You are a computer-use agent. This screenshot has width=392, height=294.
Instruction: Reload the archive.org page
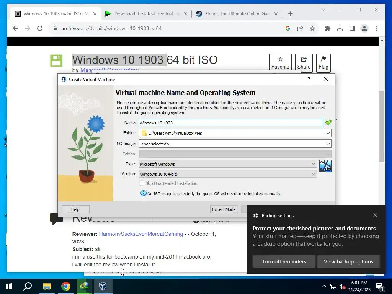pos(40,28)
